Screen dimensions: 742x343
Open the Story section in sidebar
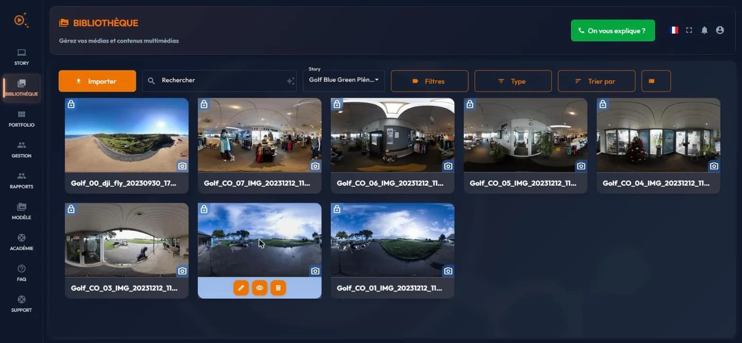point(21,57)
